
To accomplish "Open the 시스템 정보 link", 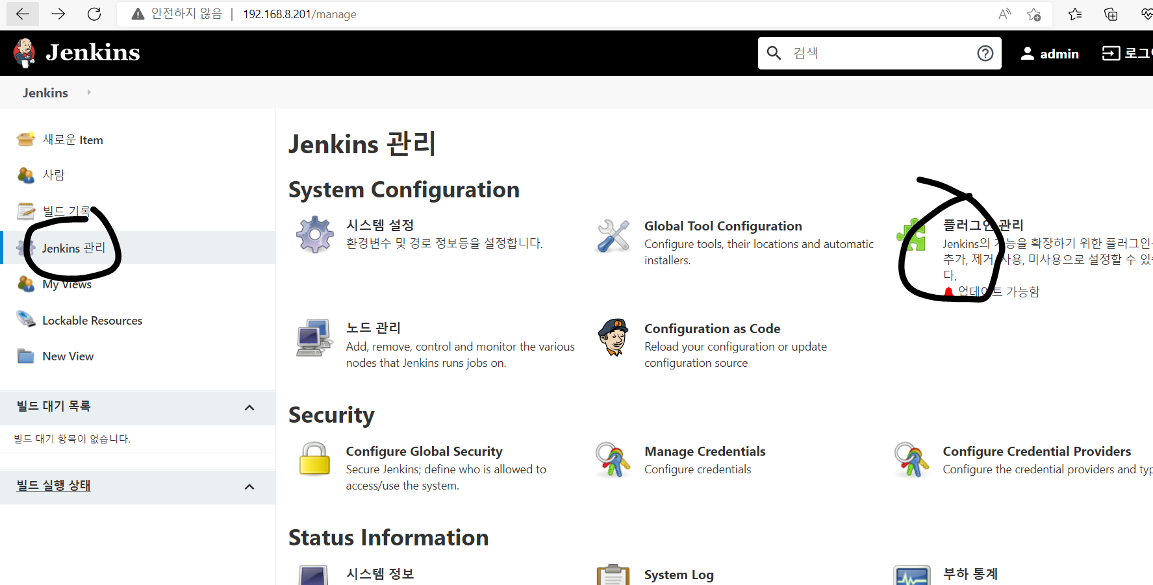I will [380, 574].
